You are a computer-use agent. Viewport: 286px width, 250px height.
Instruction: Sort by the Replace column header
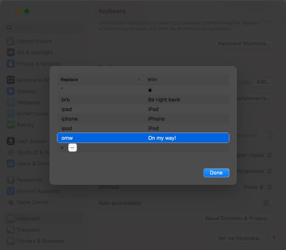tap(69, 79)
